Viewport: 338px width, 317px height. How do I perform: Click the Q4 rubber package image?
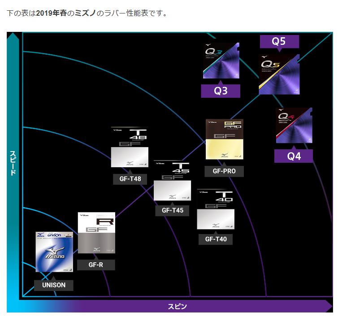coord(294,125)
